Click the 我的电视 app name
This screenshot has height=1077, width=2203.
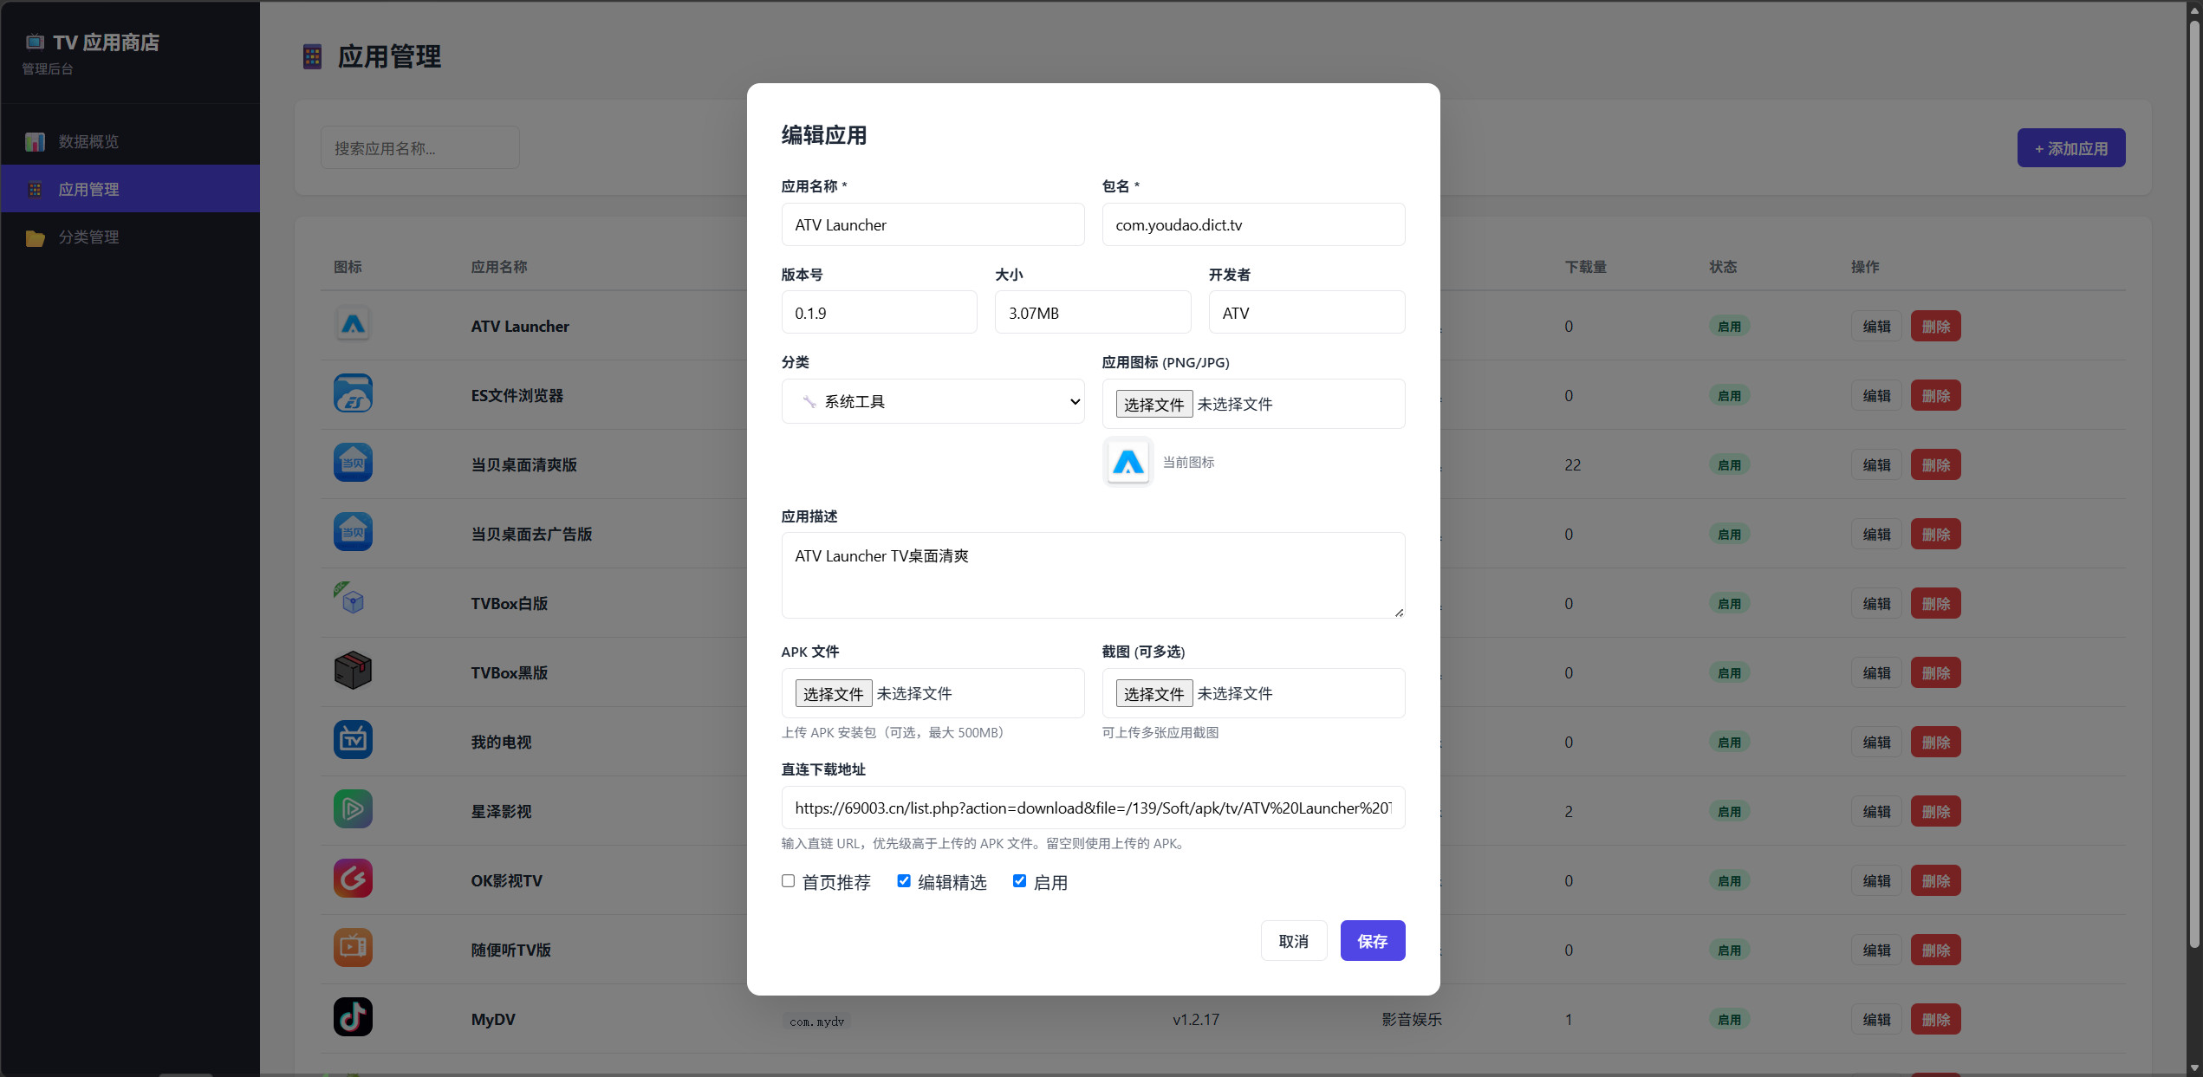[501, 743]
